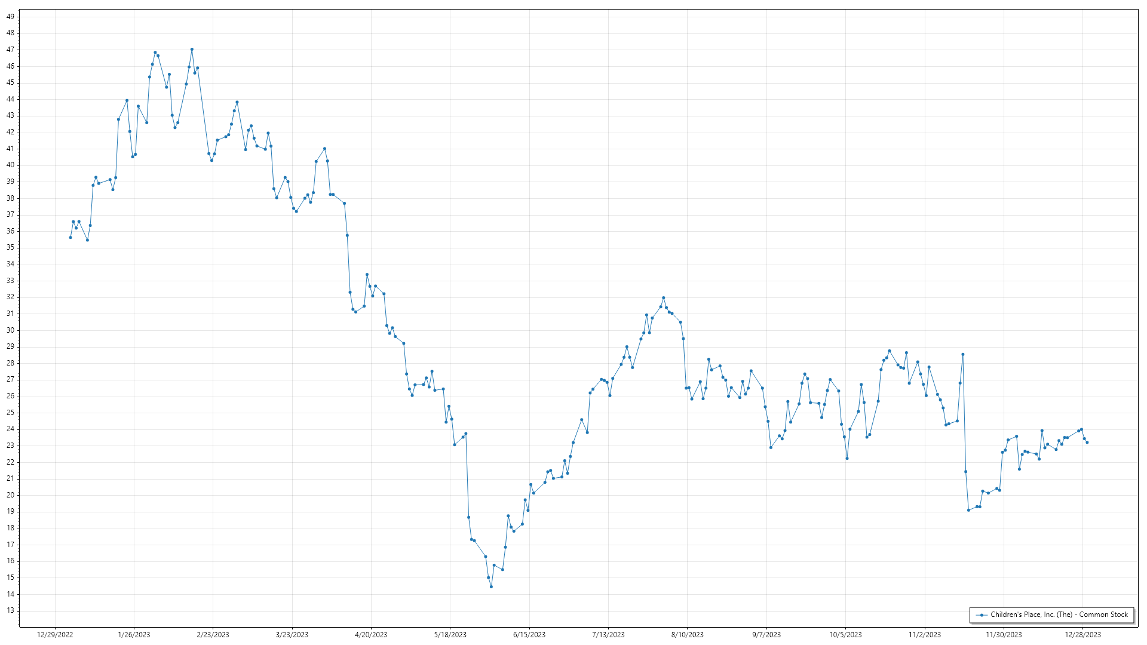Viewport: 1147px width, 645px height.
Task: Click the early August peak point at 32
Action: 663,298
